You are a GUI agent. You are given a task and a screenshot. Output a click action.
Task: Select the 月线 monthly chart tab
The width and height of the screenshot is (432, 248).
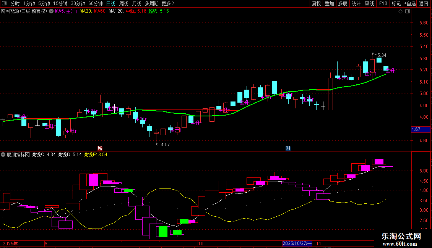pyautogui.click(x=136, y=3)
